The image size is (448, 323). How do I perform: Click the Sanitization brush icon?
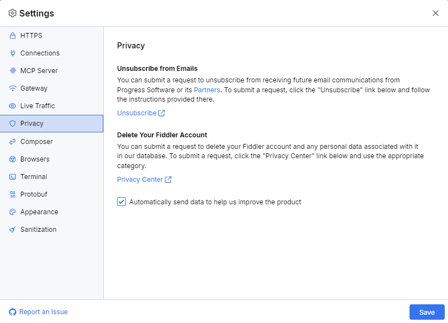click(12, 229)
